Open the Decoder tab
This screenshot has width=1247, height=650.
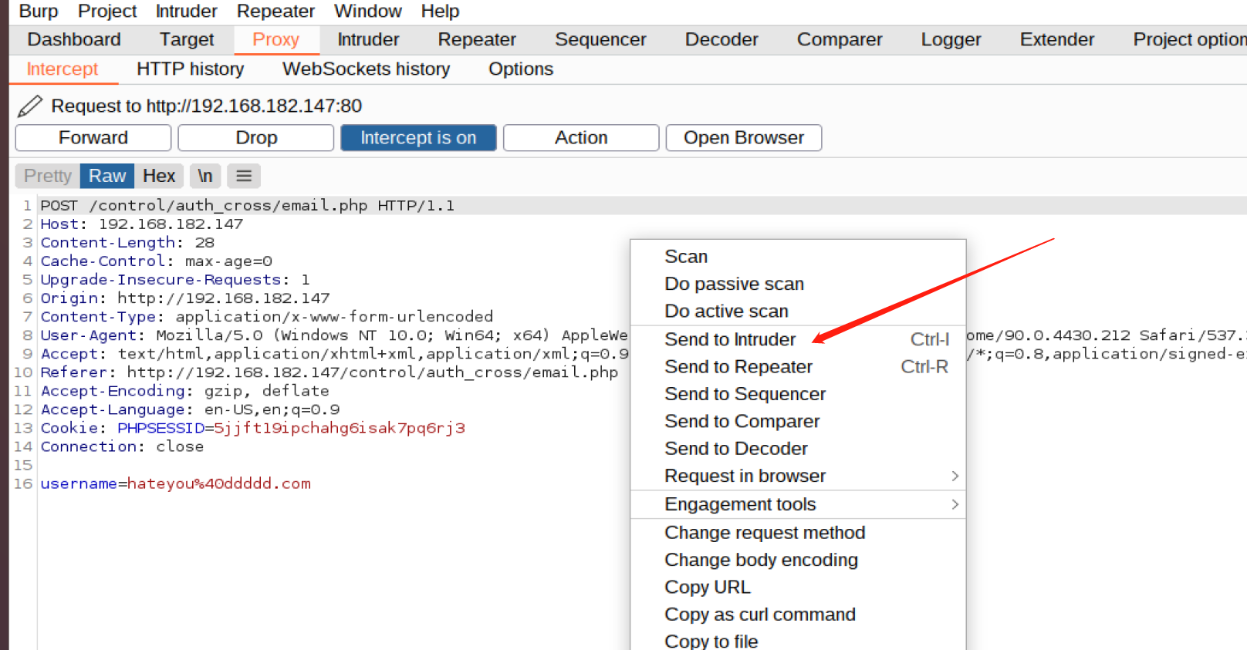pos(722,39)
